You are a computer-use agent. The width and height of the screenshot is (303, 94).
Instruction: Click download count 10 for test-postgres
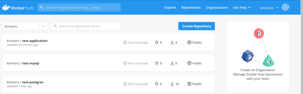pos(177,84)
